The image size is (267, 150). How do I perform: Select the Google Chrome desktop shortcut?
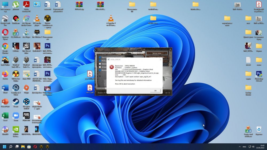[5, 46]
